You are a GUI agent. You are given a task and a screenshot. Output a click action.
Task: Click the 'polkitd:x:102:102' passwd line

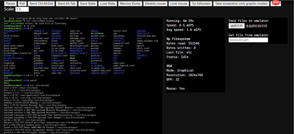click(x=37, y=132)
